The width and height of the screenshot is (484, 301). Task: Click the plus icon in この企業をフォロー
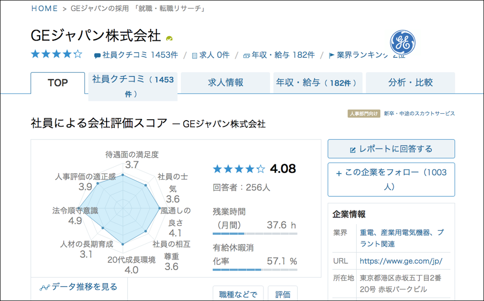click(x=339, y=173)
